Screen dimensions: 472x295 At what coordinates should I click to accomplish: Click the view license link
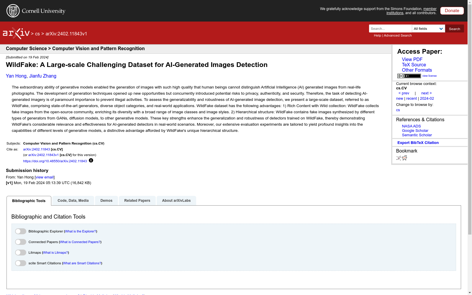click(x=430, y=76)
